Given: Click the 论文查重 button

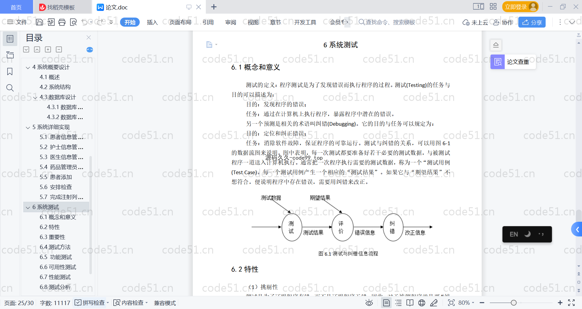Looking at the screenshot, I should pyautogui.click(x=513, y=62).
